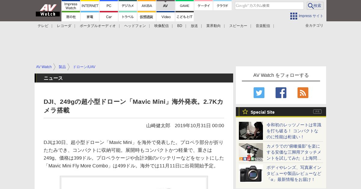Go to the レコーダ category
Viewport: 361px width, 189px height.
(x=64, y=26)
